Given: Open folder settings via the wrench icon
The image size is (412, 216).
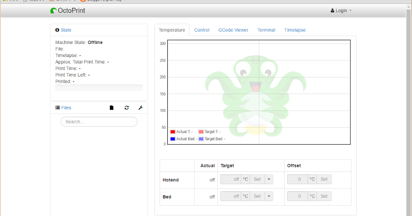Looking at the screenshot, I should tap(140, 107).
